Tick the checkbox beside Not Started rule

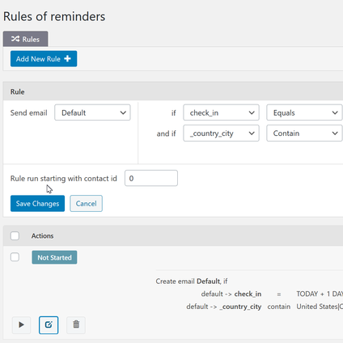point(15,257)
